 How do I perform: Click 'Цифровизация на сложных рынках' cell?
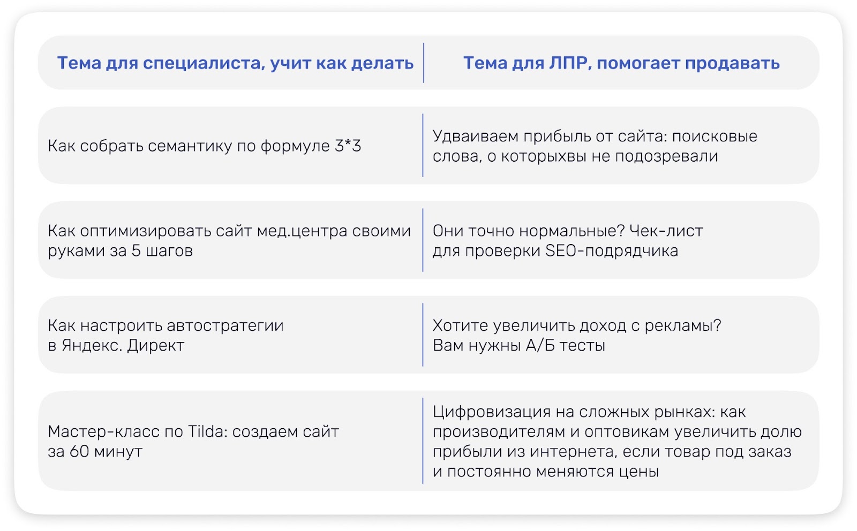(617, 442)
